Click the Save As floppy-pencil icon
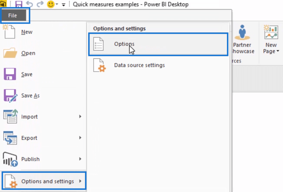283x192 pixels. [10, 96]
